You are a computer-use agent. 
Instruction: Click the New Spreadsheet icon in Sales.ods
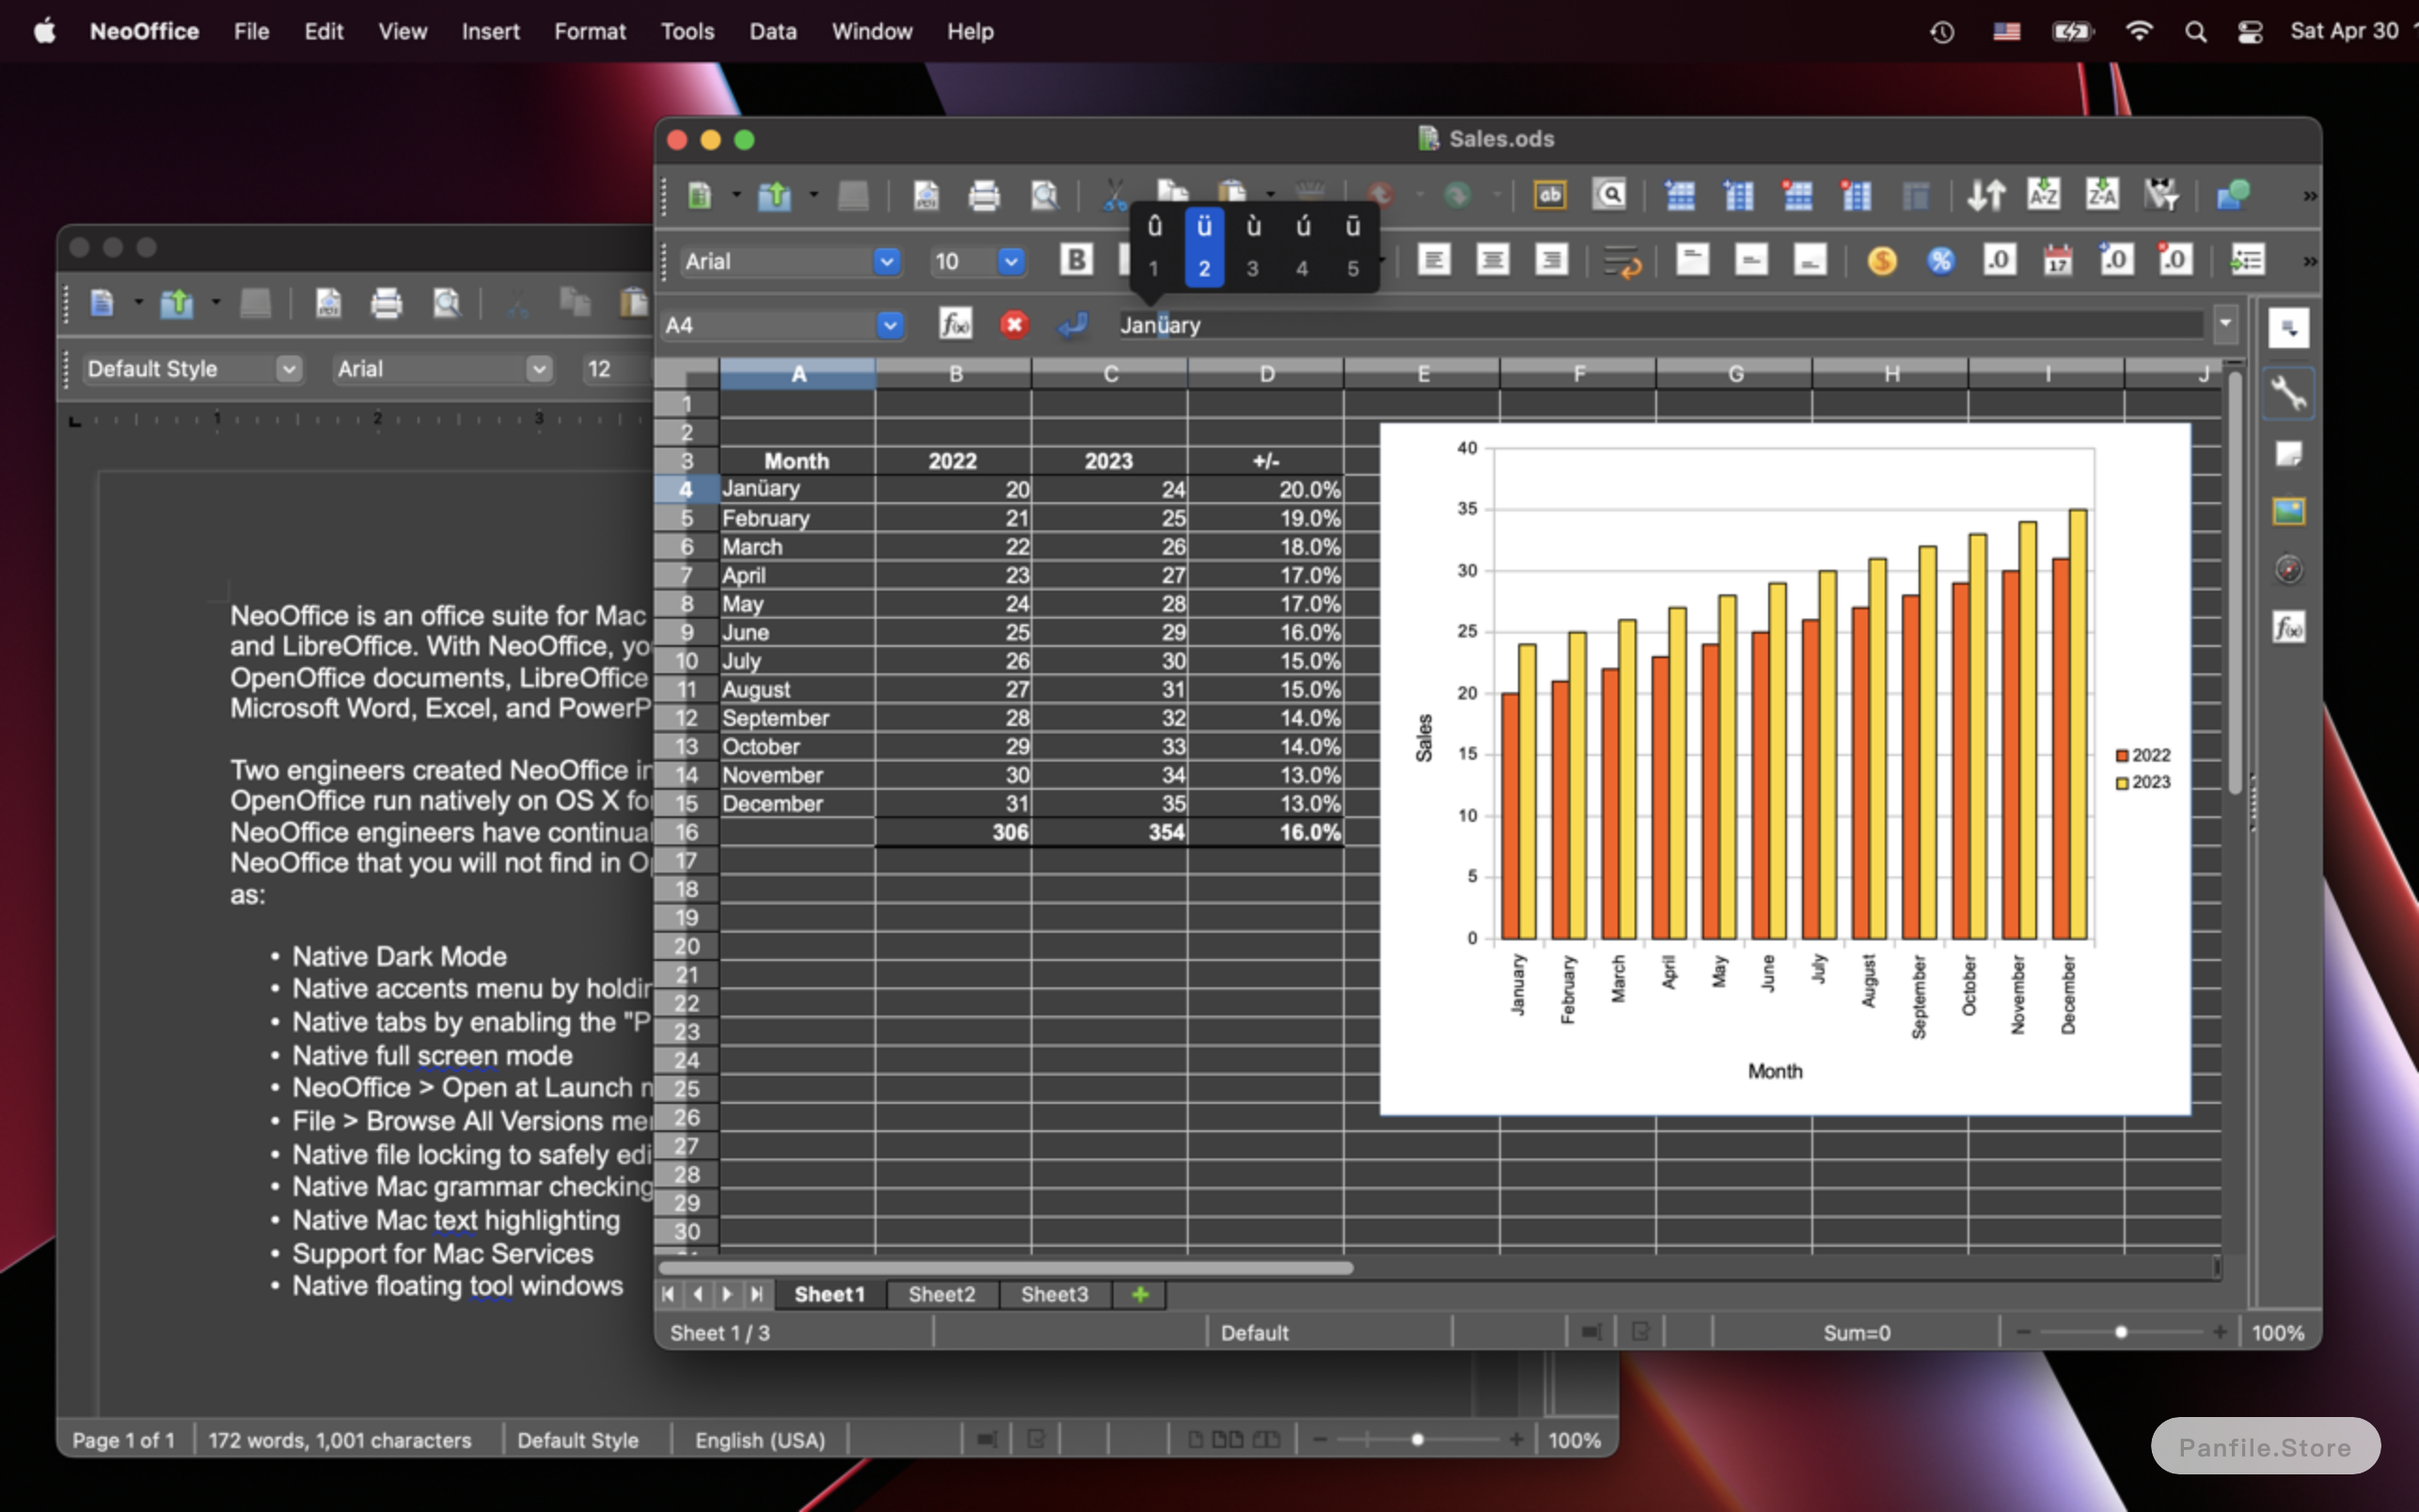[699, 195]
